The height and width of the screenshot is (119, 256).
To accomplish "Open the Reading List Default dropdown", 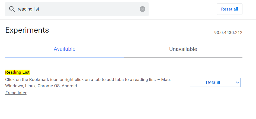I will click(x=215, y=83).
